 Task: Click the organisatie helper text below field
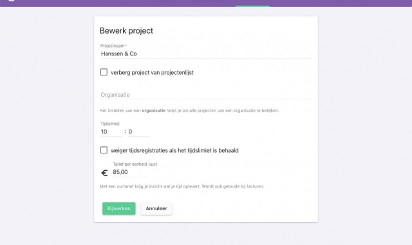189,110
